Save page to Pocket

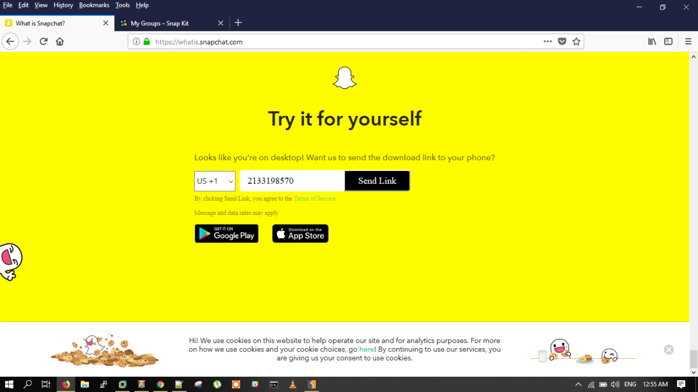pos(562,42)
